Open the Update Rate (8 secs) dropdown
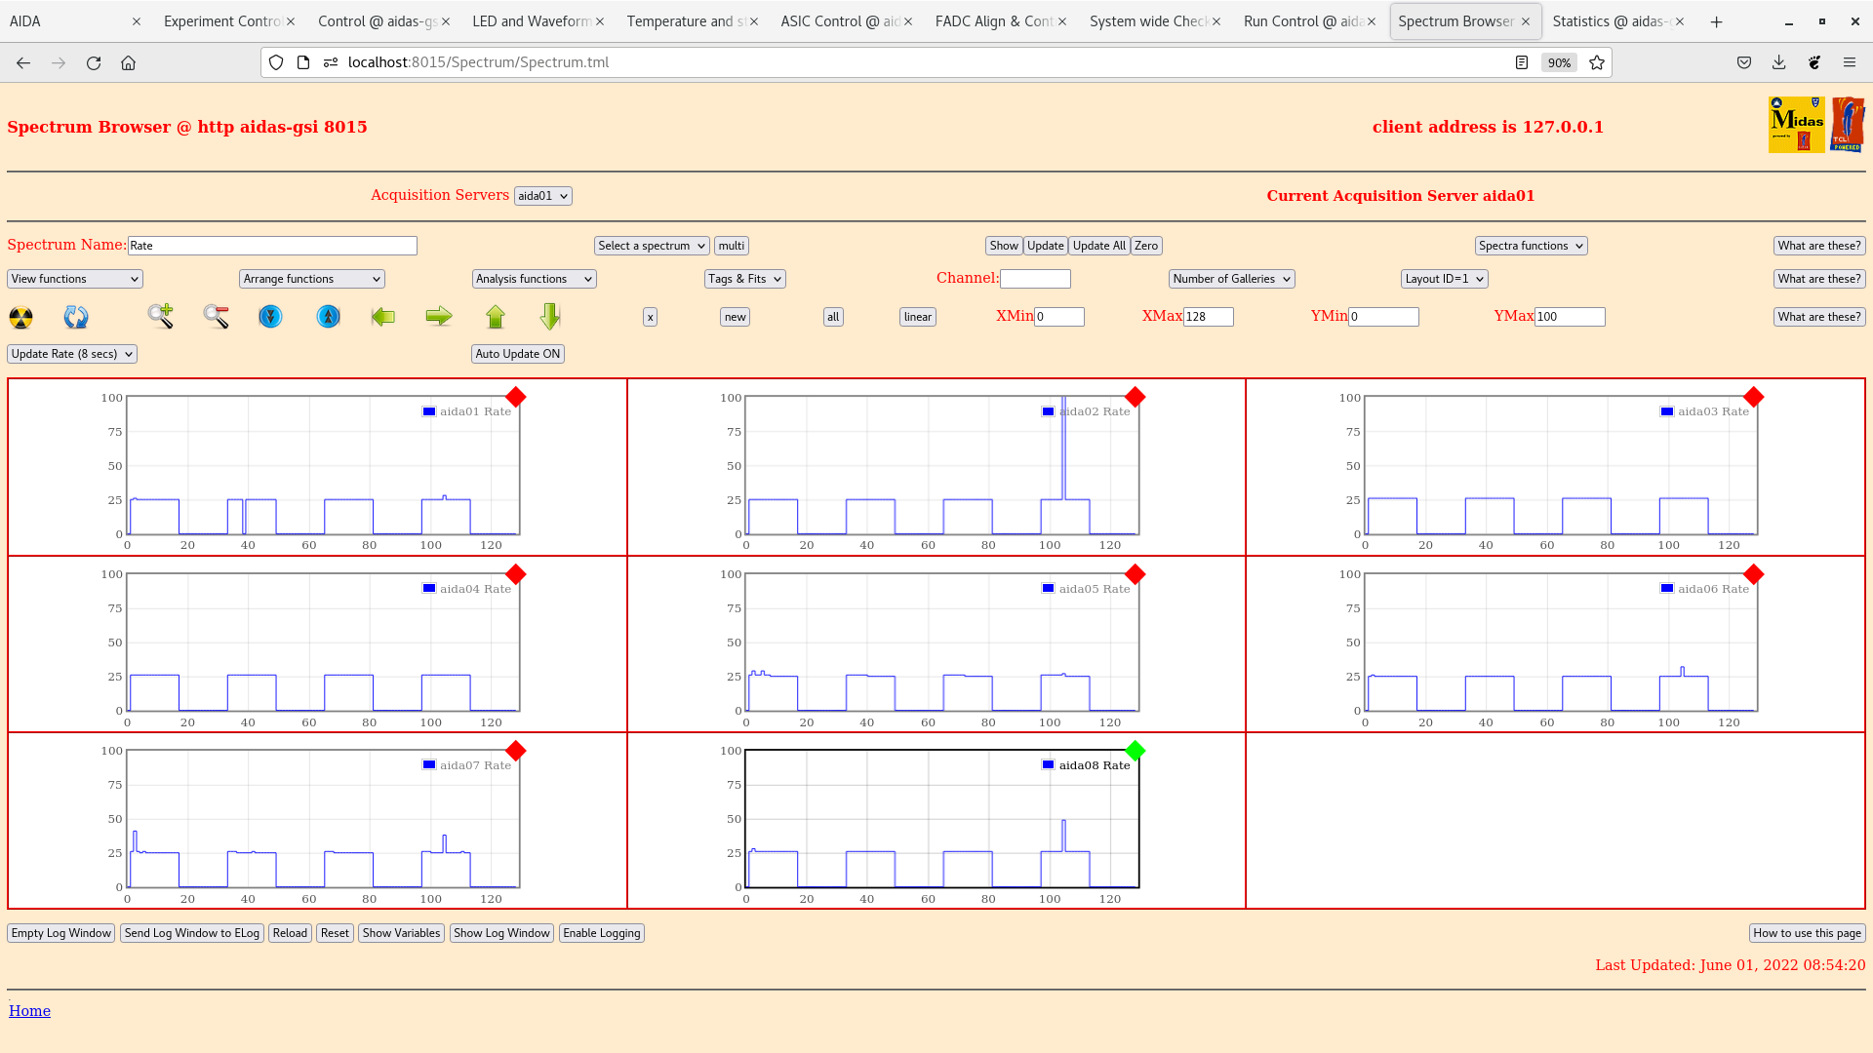Screen dimensions: 1873x1053 click(x=72, y=354)
